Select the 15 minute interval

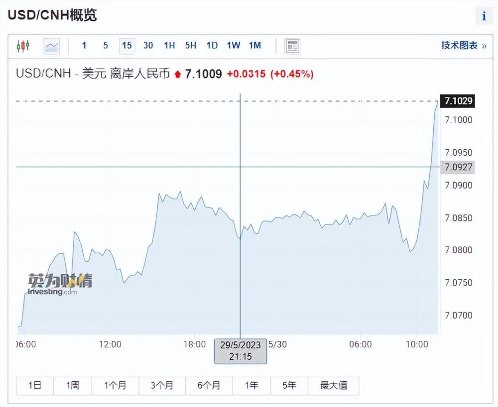tap(126, 46)
